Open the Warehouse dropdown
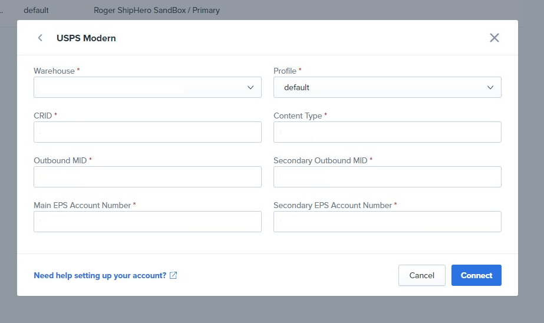544x323 pixels. (x=147, y=87)
